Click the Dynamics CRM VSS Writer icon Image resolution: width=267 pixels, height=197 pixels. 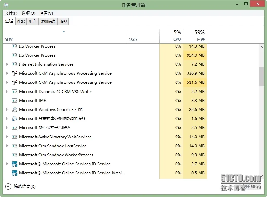[x=15, y=91]
